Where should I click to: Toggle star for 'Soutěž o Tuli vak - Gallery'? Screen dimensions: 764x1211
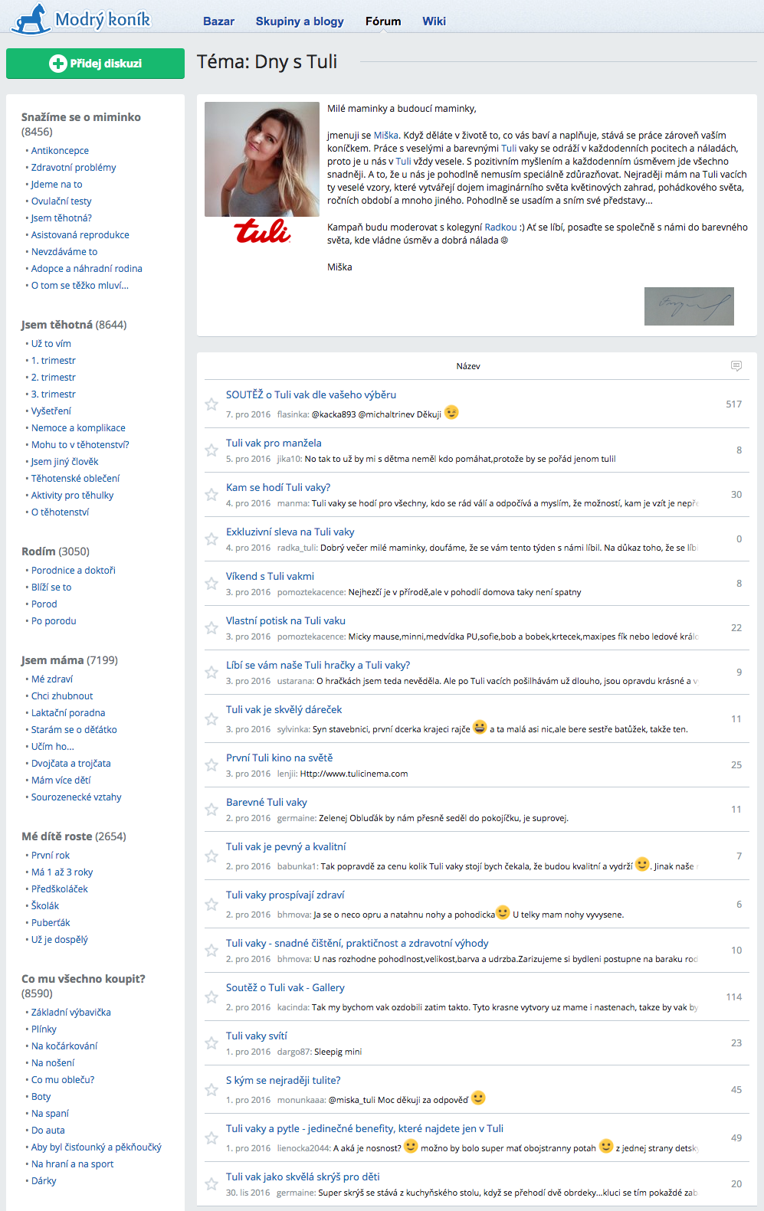point(211,997)
